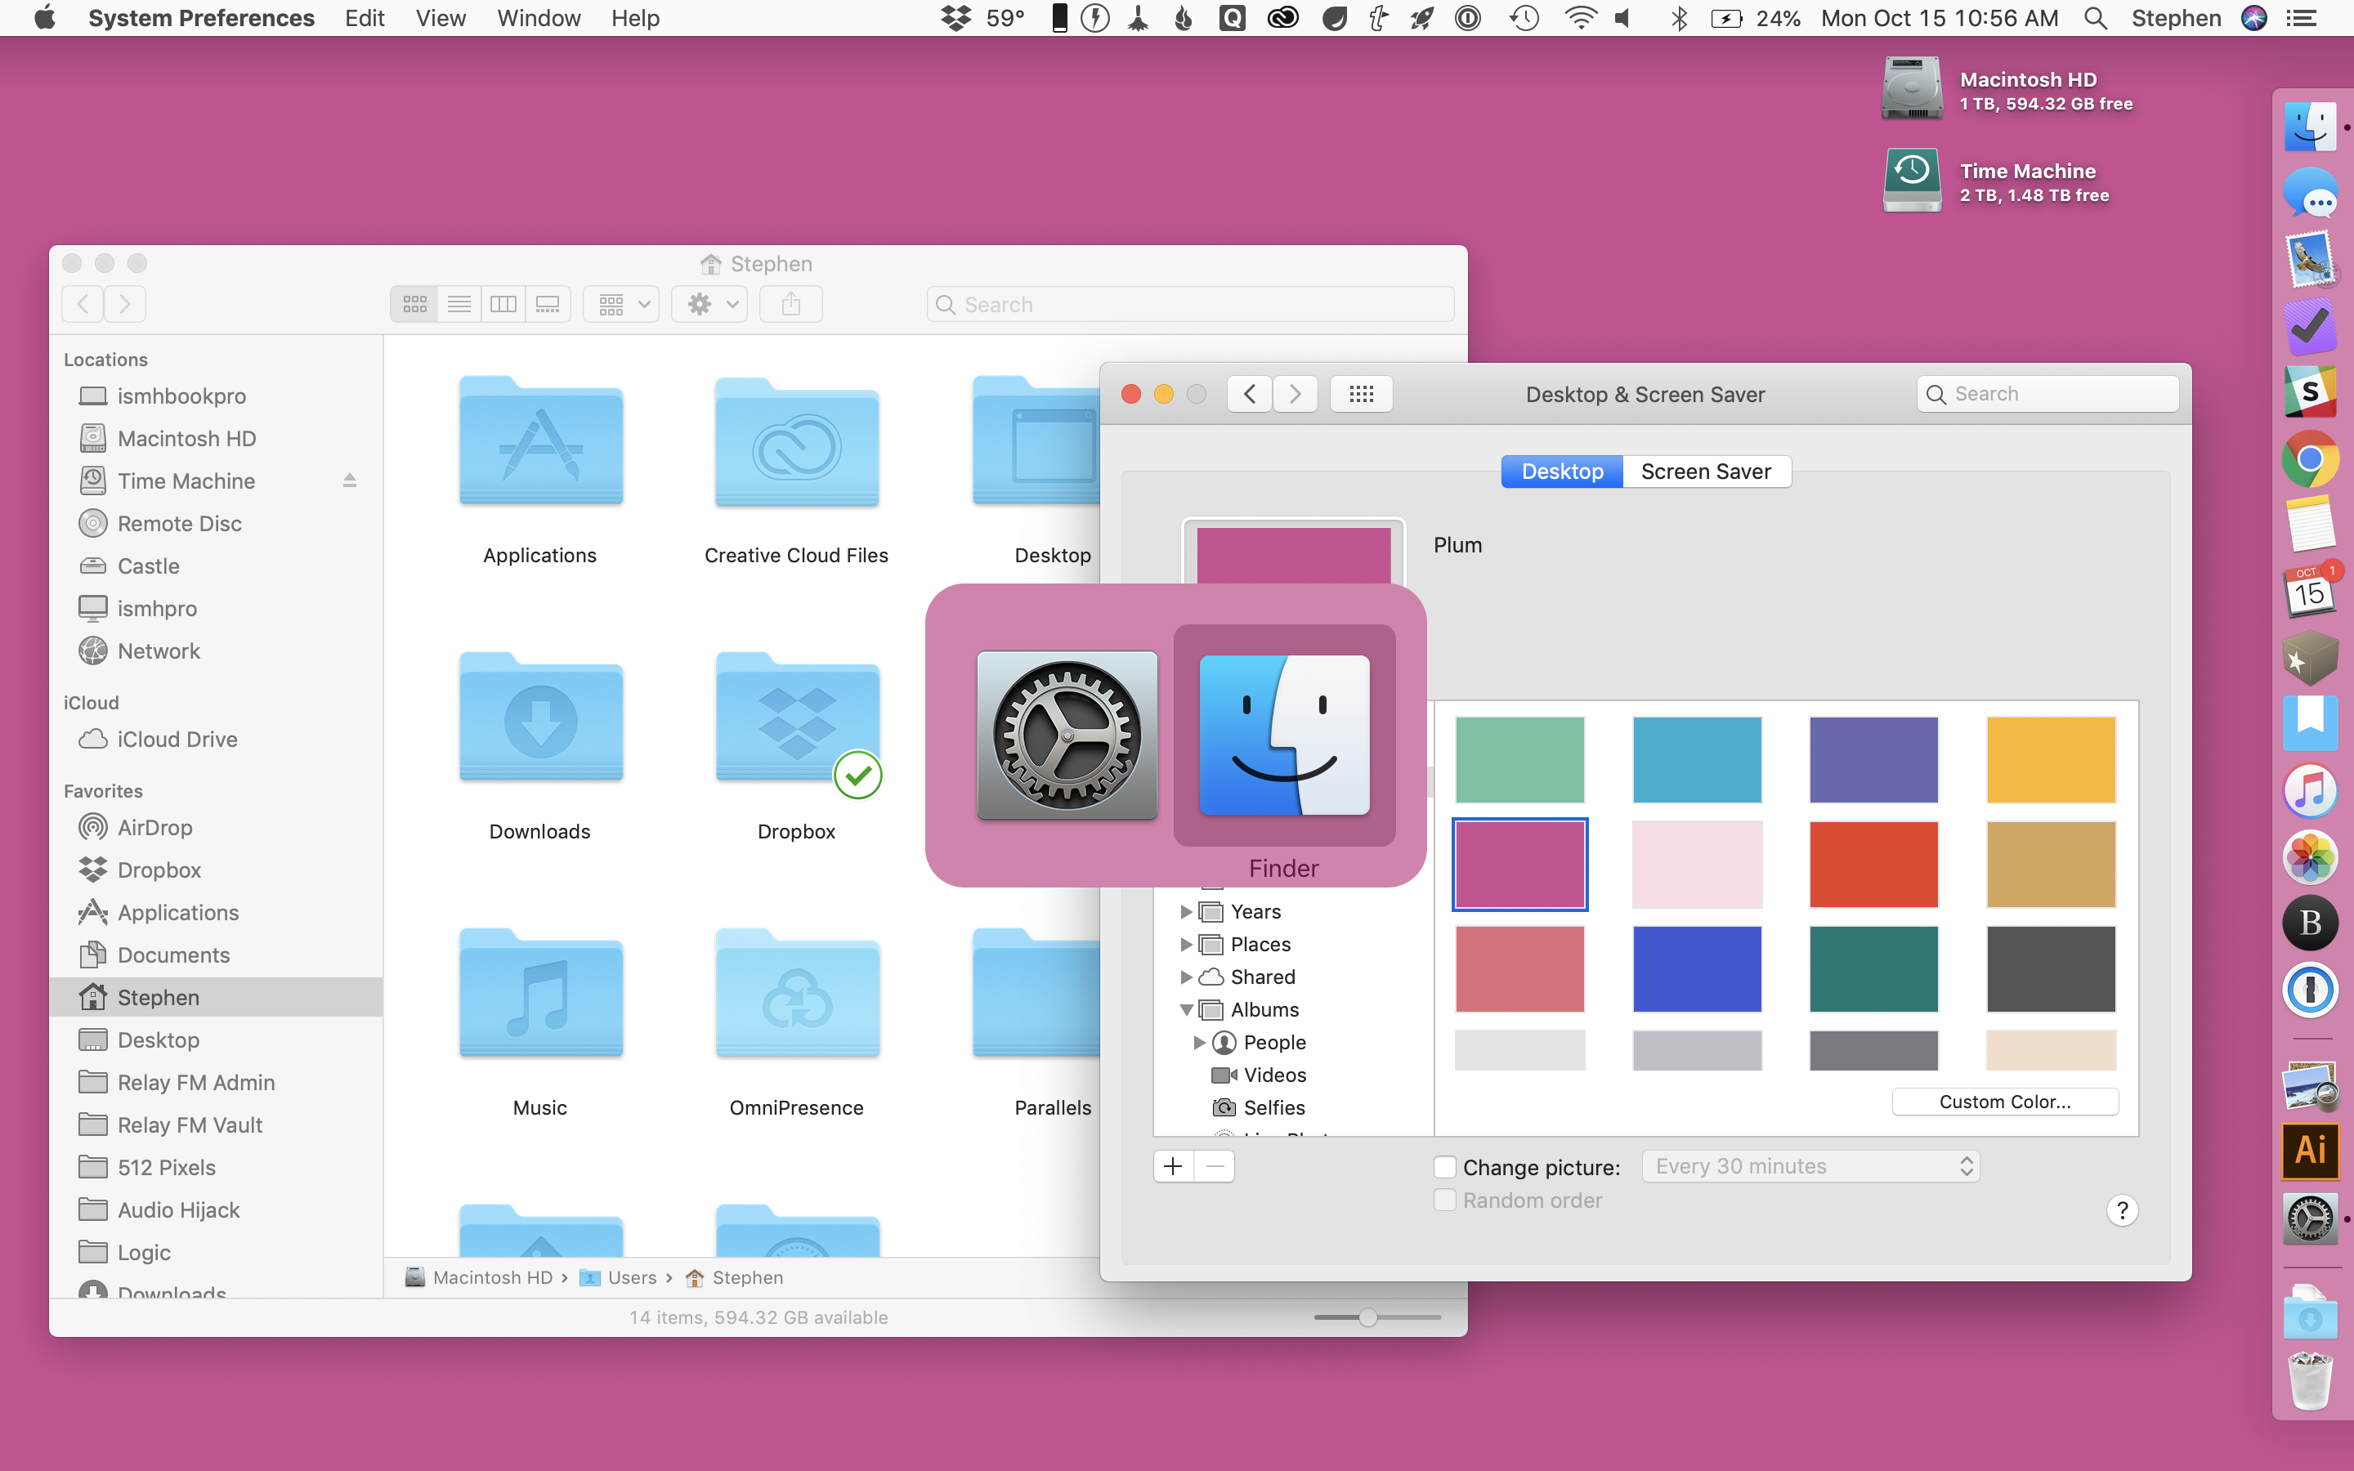Show all preferences grid button

pos(1361,394)
